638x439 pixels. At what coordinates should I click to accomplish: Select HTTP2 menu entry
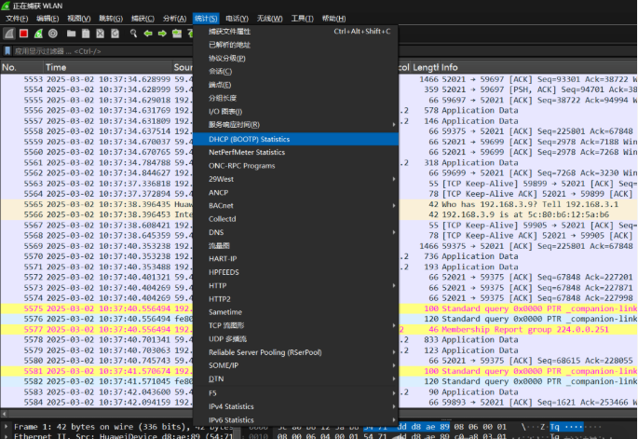[295, 299]
